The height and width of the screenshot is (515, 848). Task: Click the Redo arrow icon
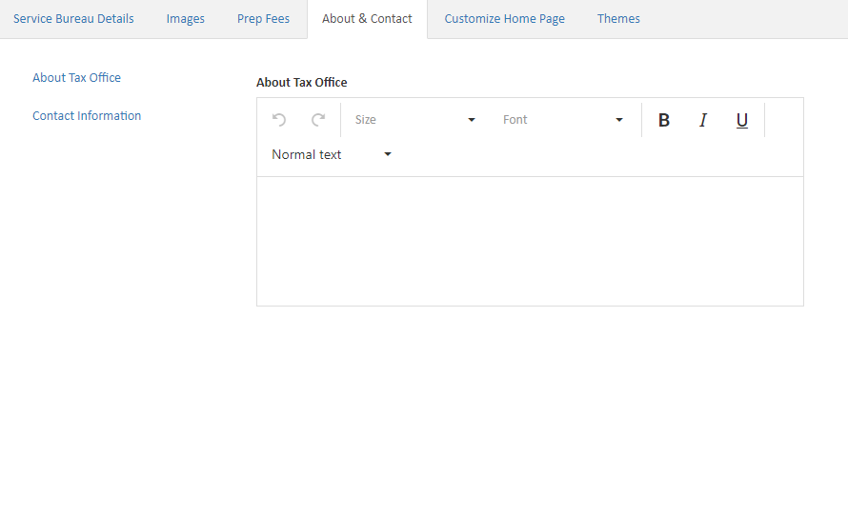tap(318, 120)
